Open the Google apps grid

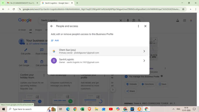185,20
